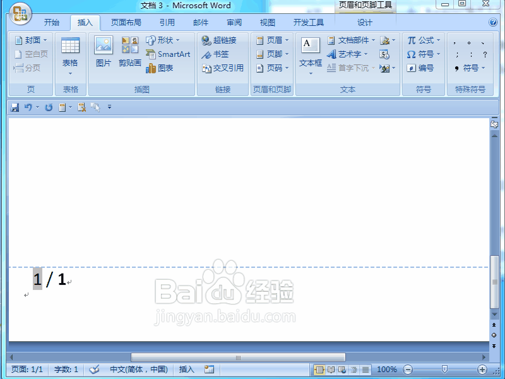The width and height of the screenshot is (505, 379).
Task: Insert the question mark special symbol
Action: (x=485, y=54)
